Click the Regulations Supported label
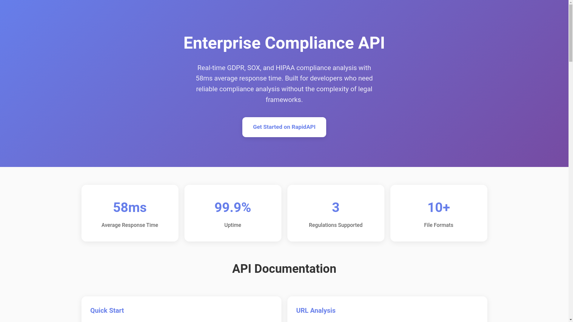573x322 pixels. (x=336, y=225)
